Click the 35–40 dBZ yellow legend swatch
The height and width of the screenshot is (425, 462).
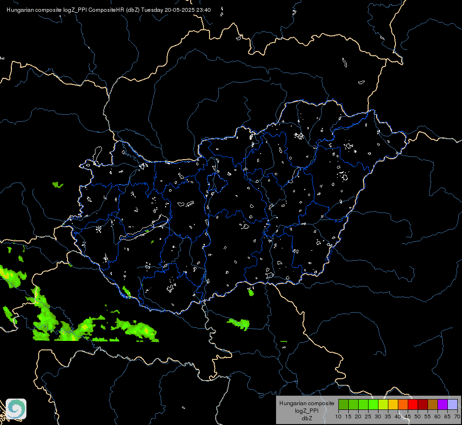(393, 404)
